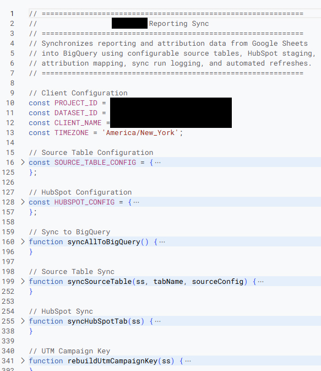Image resolution: width=321 pixels, height=371 pixels.
Task: Click the syncSourceTable function name
Action: point(100,282)
